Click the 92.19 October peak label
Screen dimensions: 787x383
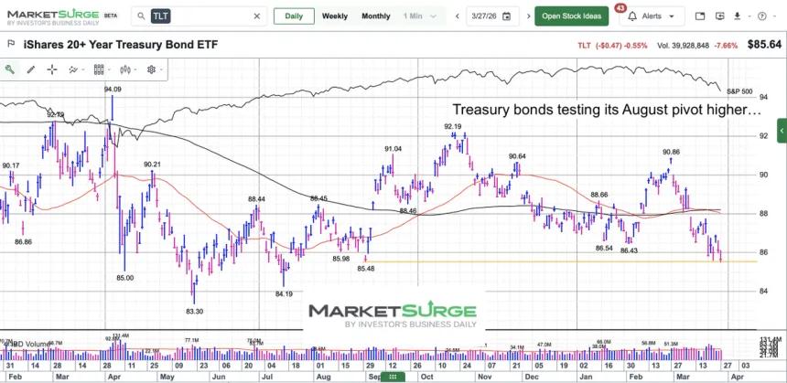(x=453, y=126)
